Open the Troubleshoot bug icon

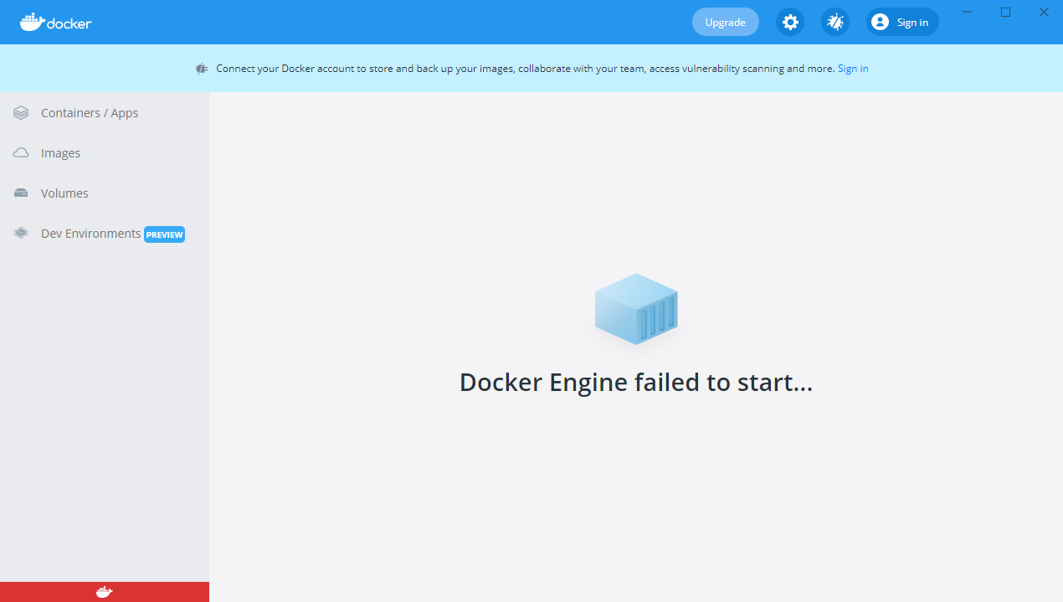(x=834, y=22)
